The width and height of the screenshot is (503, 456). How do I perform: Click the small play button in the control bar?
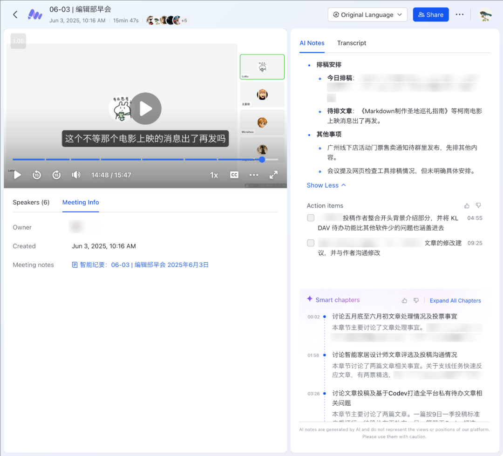point(17,175)
